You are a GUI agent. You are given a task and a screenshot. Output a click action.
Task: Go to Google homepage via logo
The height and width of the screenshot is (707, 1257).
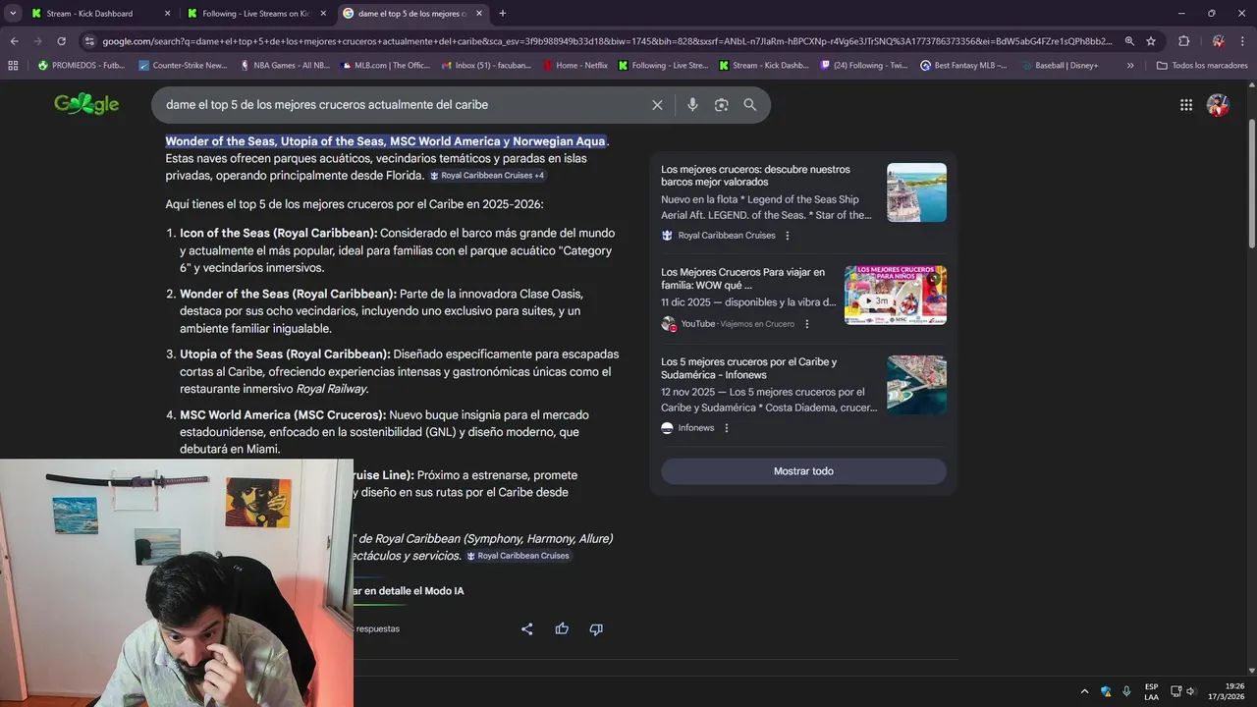click(x=86, y=104)
